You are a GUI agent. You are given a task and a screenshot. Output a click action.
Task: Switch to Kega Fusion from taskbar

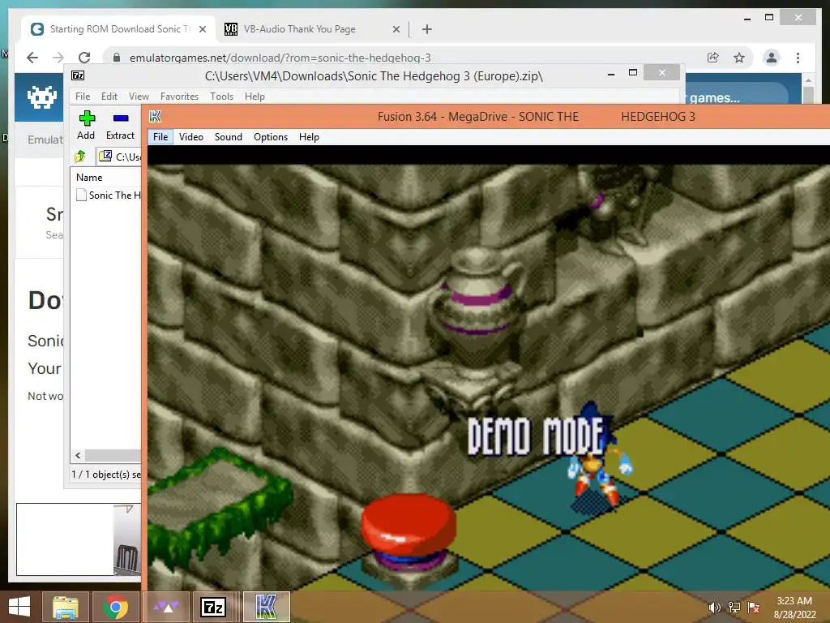point(266,607)
